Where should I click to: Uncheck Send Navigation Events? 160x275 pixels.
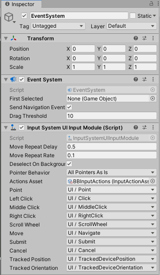[x=69, y=107]
